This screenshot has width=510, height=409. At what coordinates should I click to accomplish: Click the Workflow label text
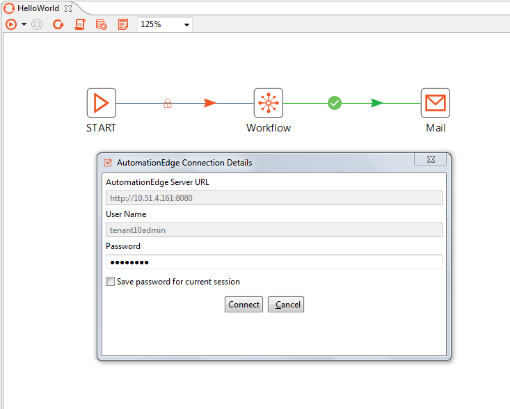(269, 128)
